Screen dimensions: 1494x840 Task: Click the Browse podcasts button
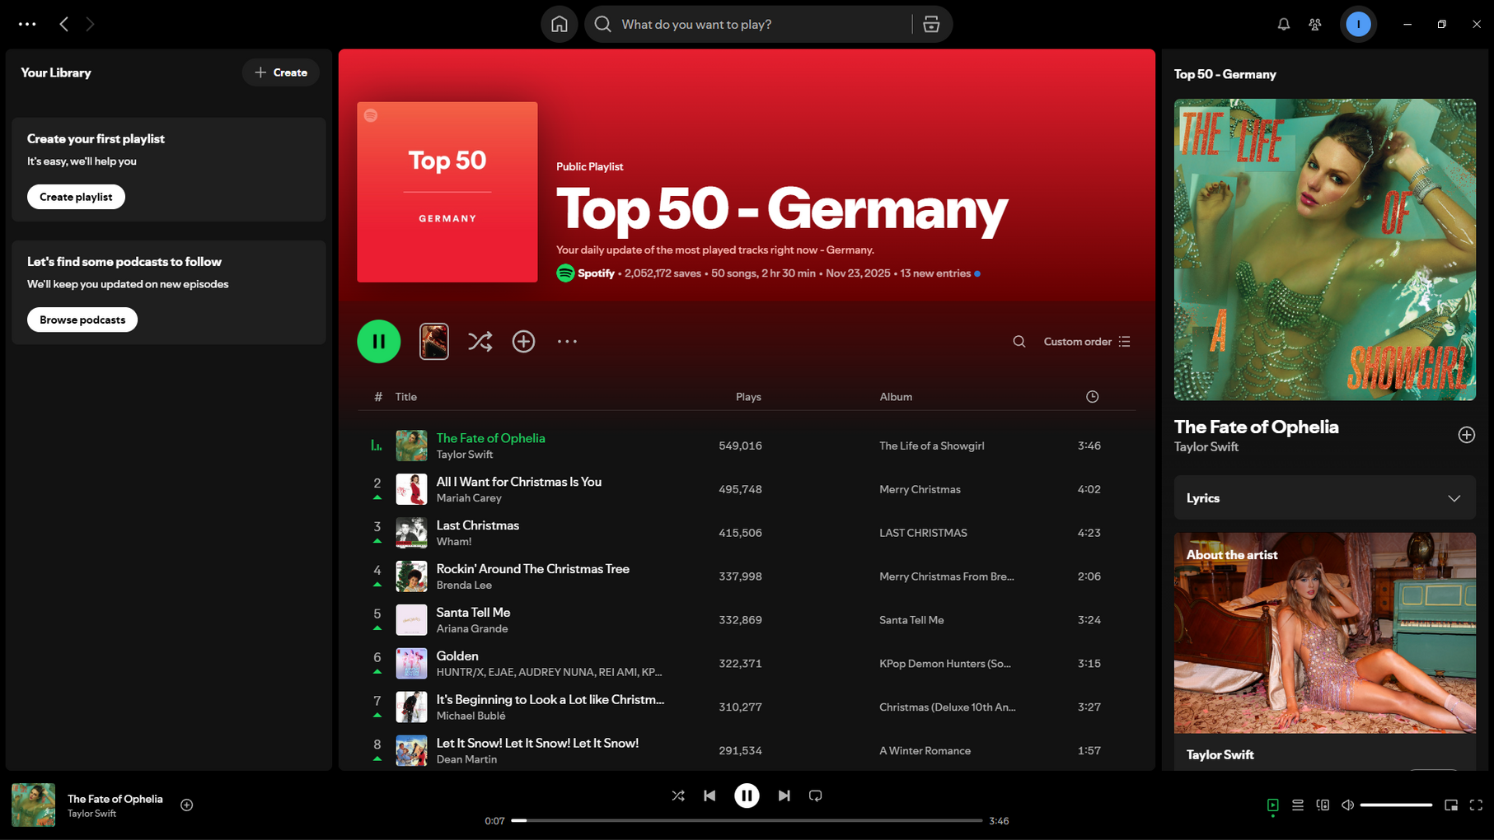[82, 320]
